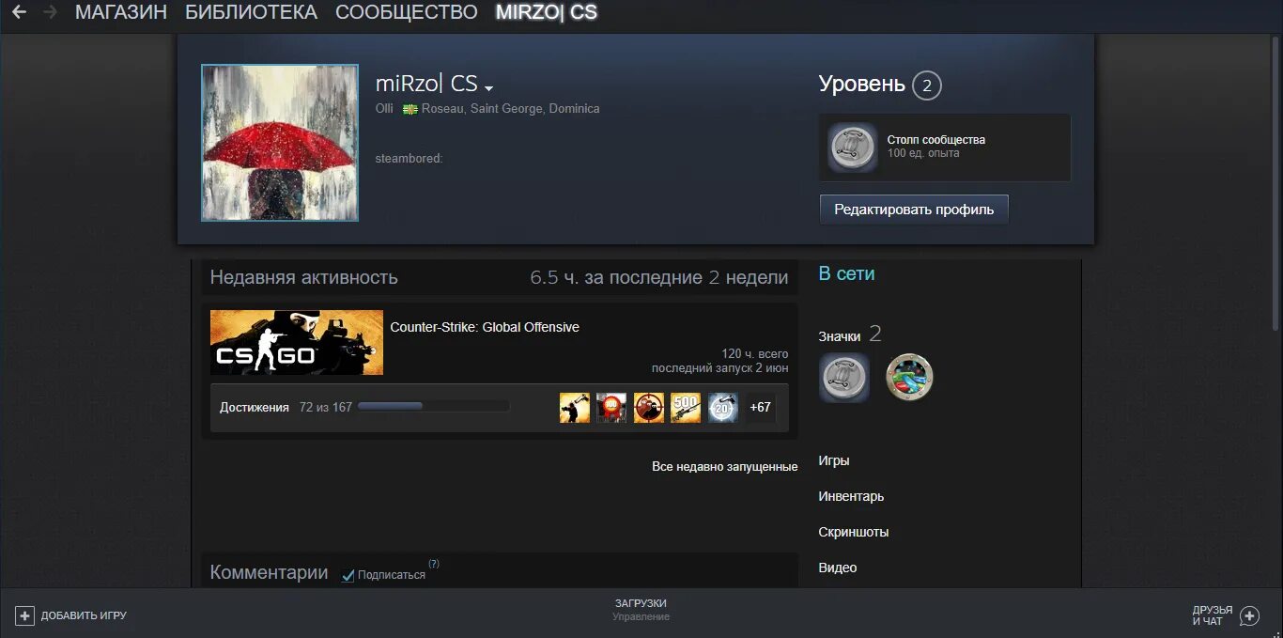Screen dimensions: 1283x638
Task: Go forward with the right arrow
Action: [x=50, y=12]
